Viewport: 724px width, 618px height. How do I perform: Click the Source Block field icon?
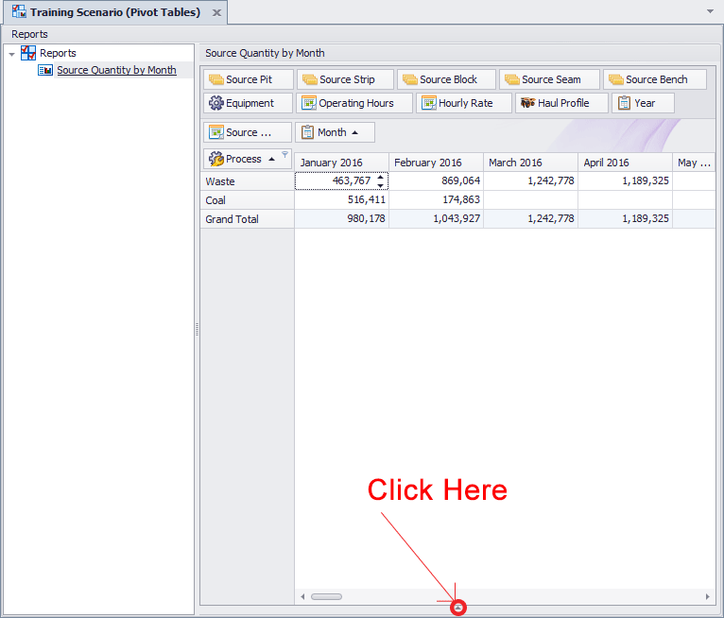coord(409,79)
